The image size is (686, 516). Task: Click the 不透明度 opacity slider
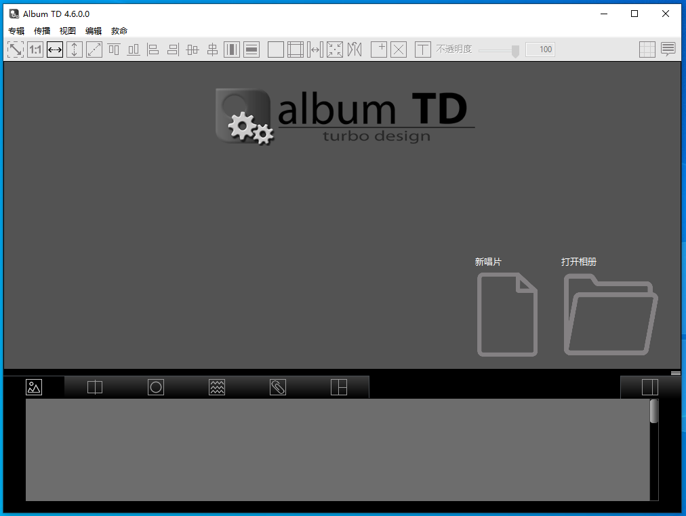click(x=499, y=49)
